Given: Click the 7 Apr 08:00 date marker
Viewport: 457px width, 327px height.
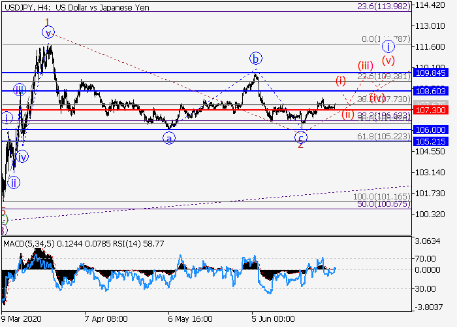Looking at the screenshot, I should click(x=106, y=320).
